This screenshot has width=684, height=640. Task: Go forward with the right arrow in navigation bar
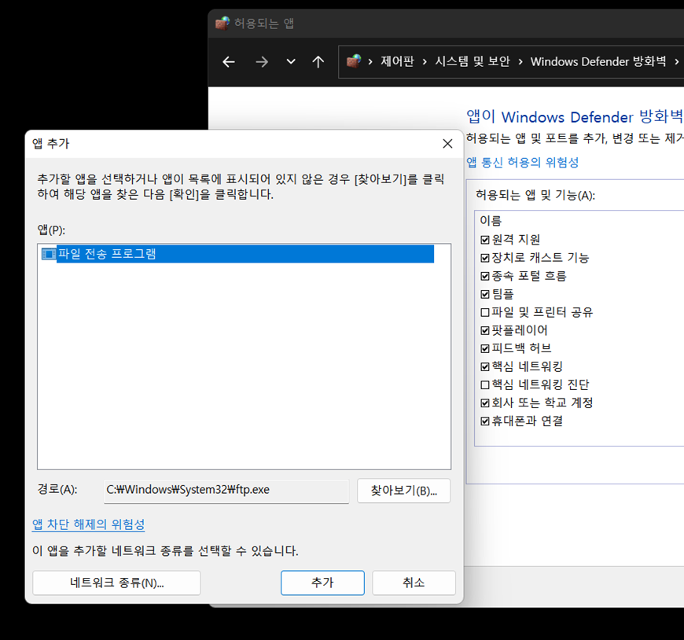(262, 62)
